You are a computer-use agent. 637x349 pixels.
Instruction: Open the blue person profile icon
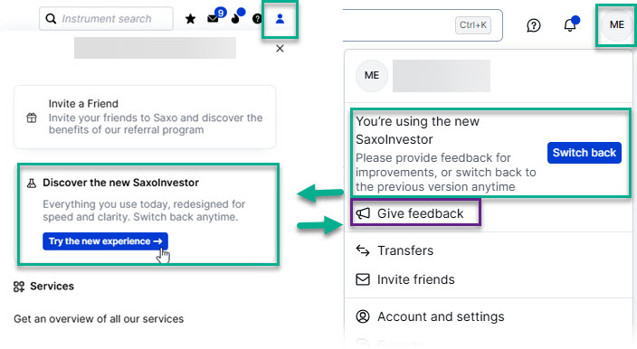[x=280, y=19]
